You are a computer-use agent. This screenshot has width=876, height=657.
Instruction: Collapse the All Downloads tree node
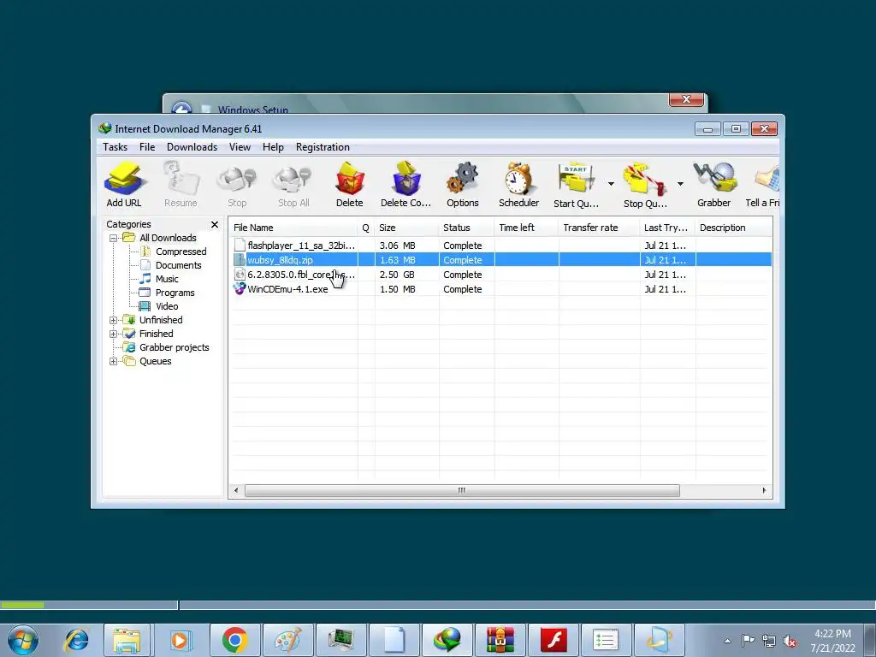114,238
